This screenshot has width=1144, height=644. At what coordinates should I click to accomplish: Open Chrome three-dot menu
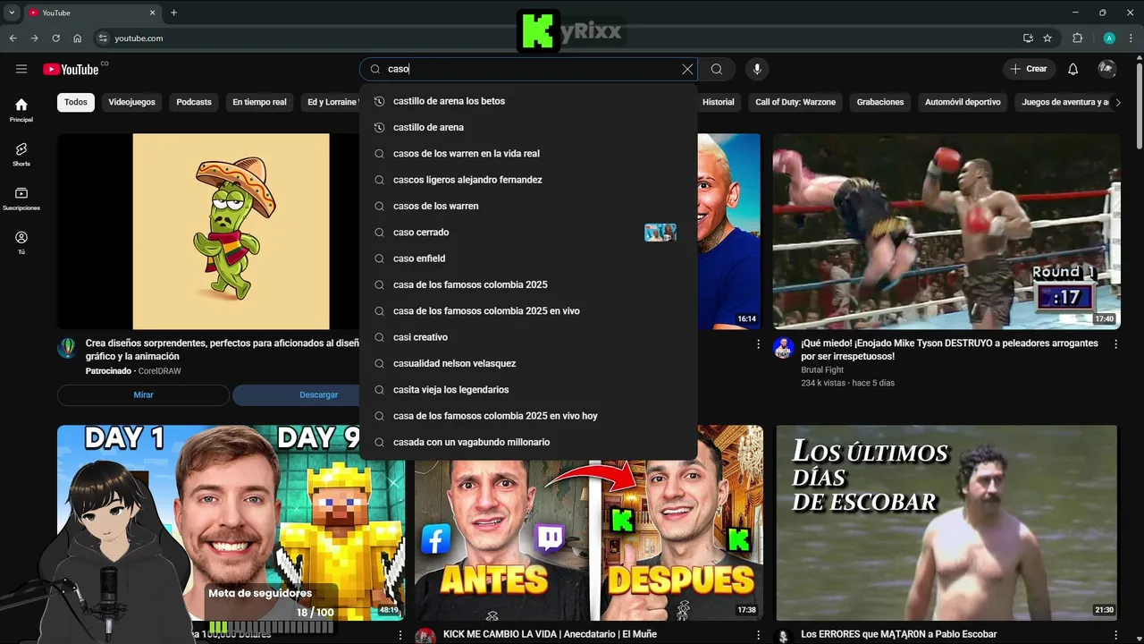pyautogui.click(x=1131, y=38)
